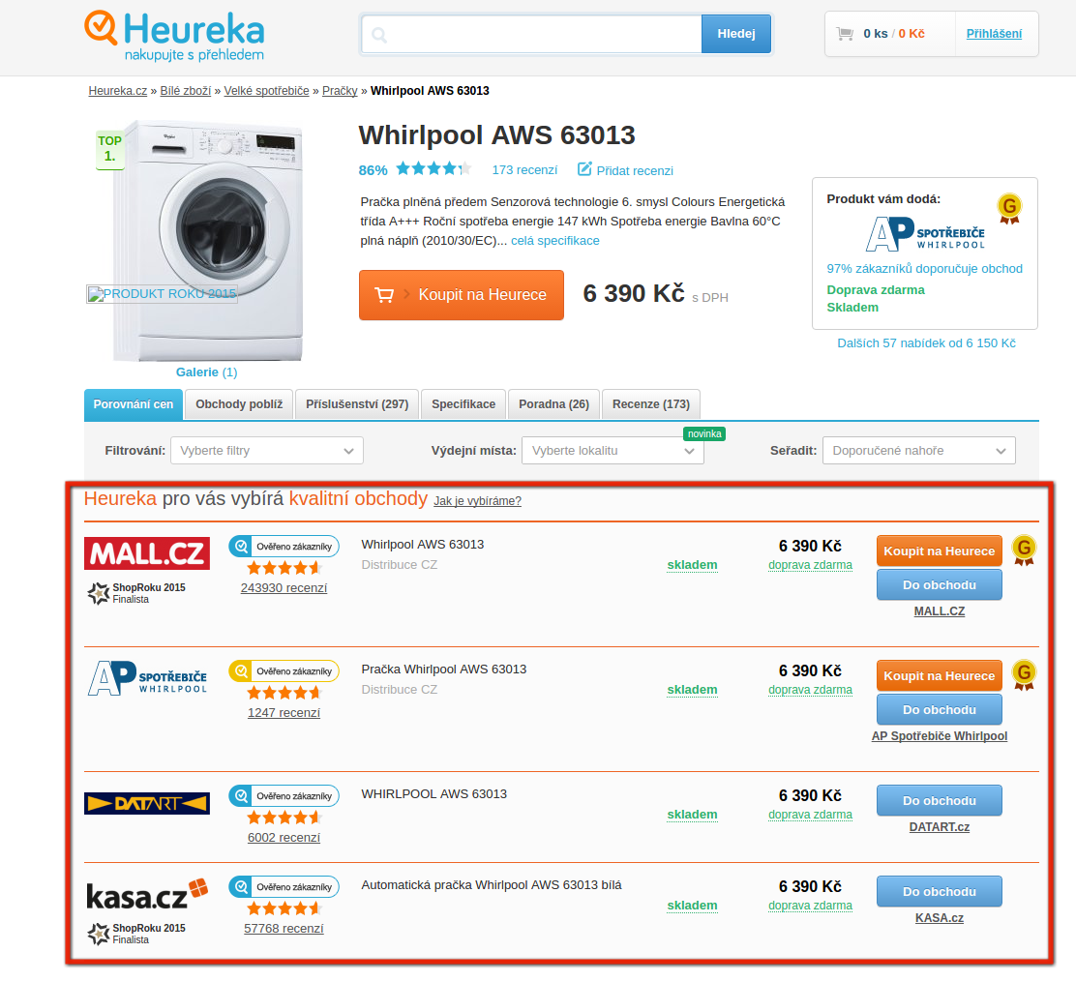Image resolution: width=1076 pixels, height=982 pixels.
Task: Click the MALL.CZ shop logo
Action: pos(147,553)
